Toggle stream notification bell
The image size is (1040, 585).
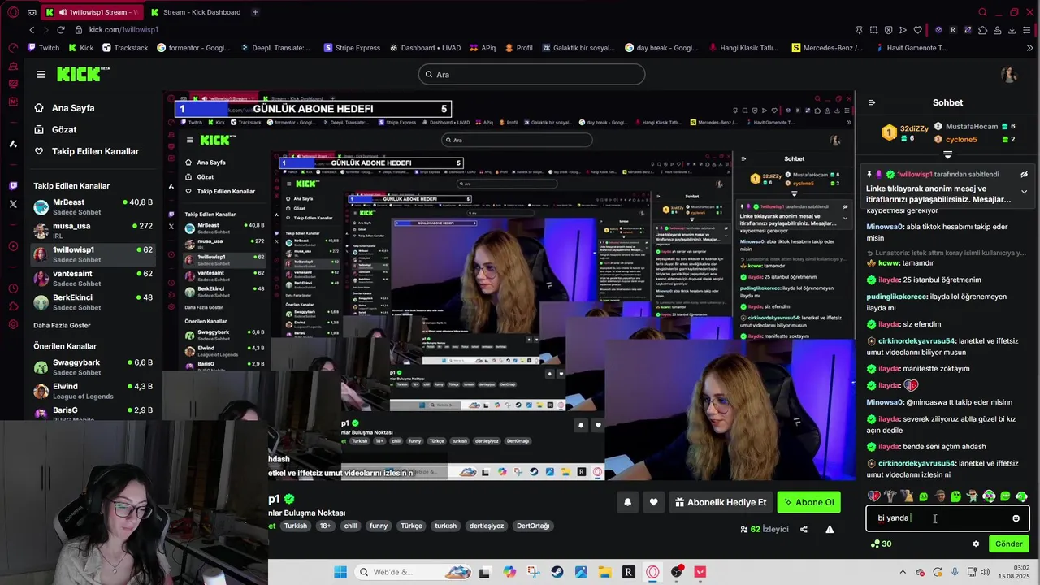pyautogui.click(x=627, y=502)
